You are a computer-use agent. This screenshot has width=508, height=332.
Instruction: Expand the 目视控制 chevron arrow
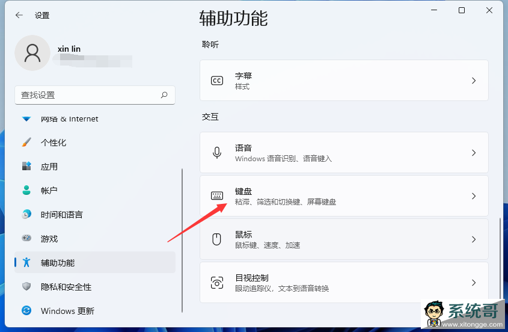[474, 283]
